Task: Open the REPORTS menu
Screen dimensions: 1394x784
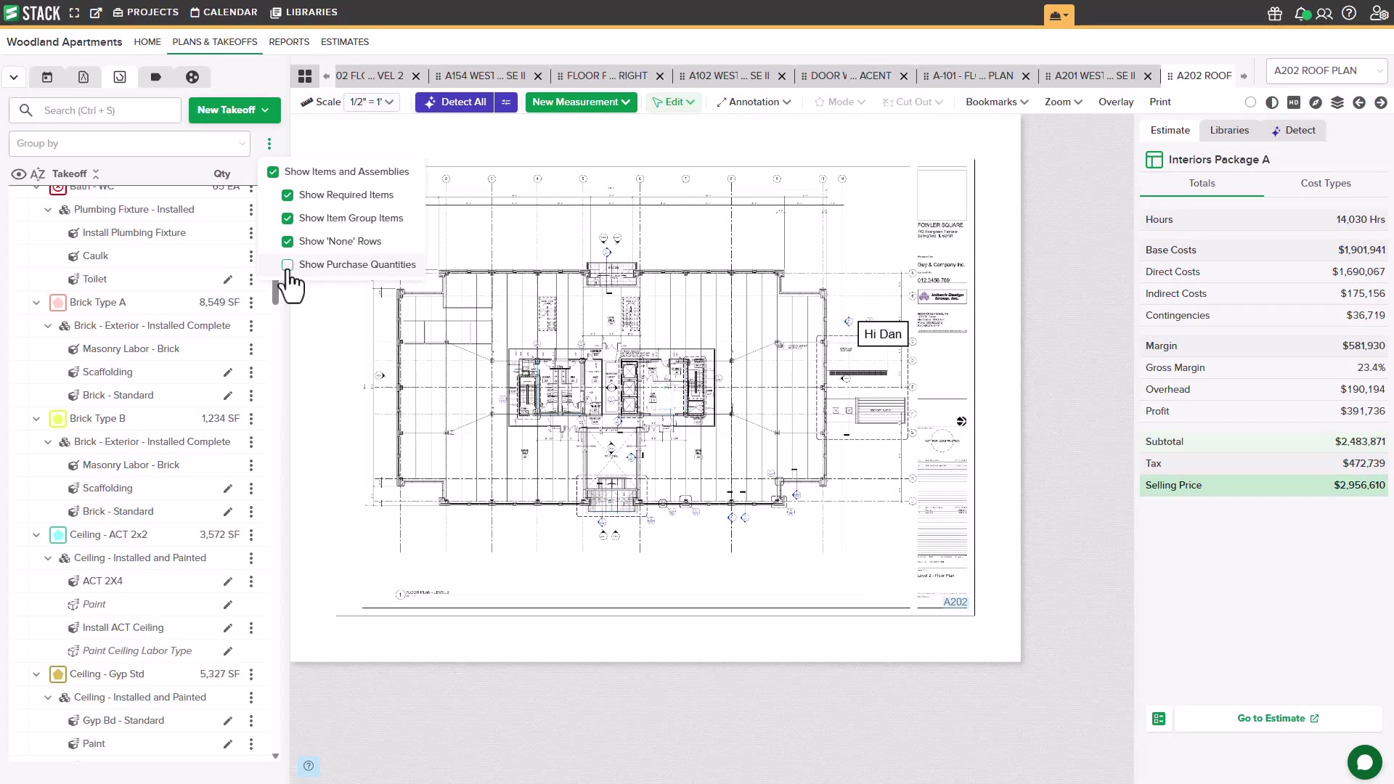Action: (x=289, y=42)
